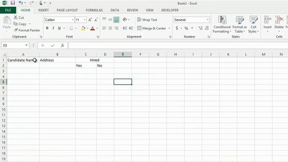
Task: Open the Format as Table gallery
Action: pos(240,24)
